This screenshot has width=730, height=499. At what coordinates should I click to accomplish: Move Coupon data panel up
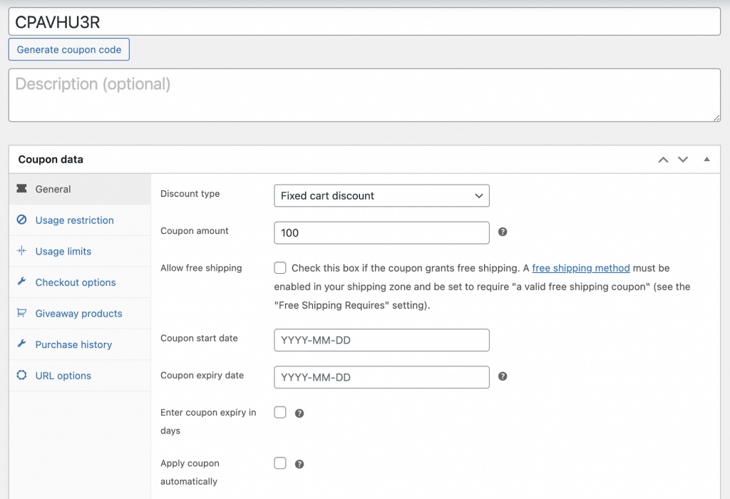(663, 160)
